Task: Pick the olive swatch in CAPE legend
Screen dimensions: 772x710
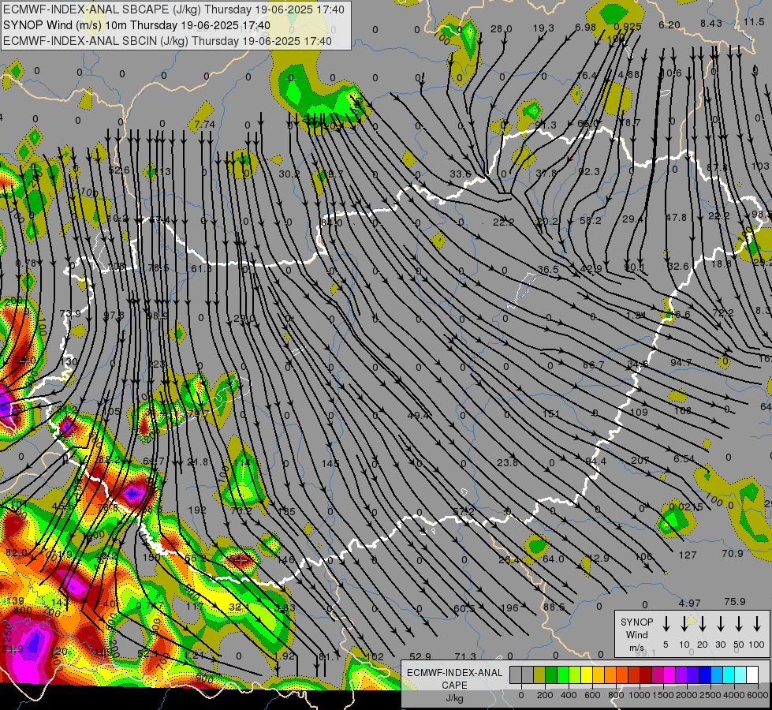Action: coord(539,675)
